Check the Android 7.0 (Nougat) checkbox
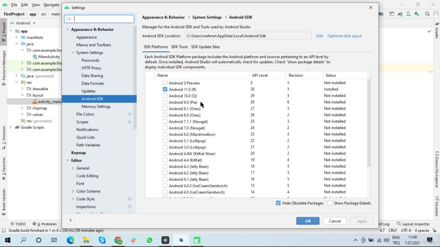Screen dimensions: 440x247 click(165, 128)
